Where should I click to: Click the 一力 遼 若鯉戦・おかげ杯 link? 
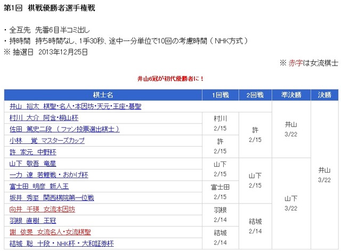click(x=48, y=175)
